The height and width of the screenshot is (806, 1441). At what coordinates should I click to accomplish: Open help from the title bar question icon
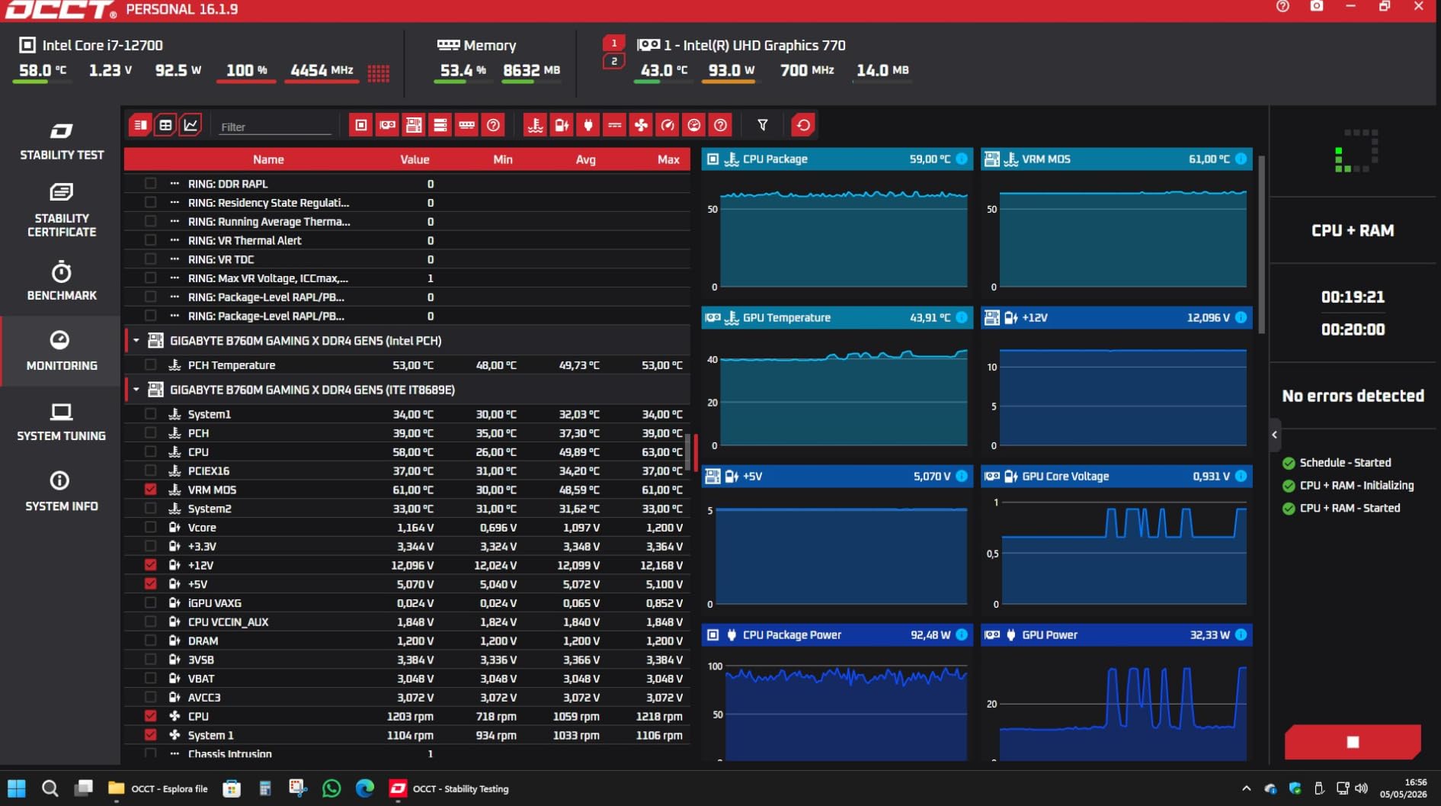point(1282,7)
